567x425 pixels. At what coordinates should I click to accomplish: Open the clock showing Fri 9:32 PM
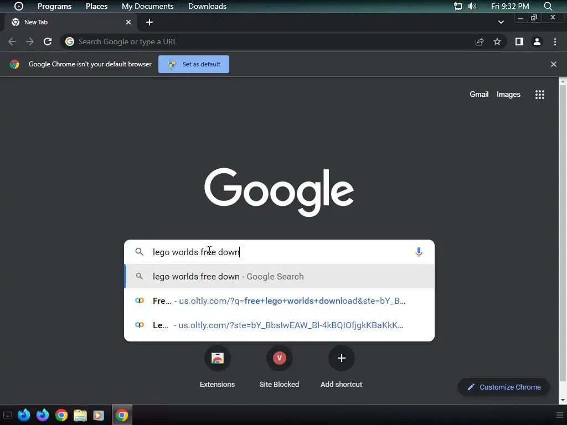click(x=510, y=6)
